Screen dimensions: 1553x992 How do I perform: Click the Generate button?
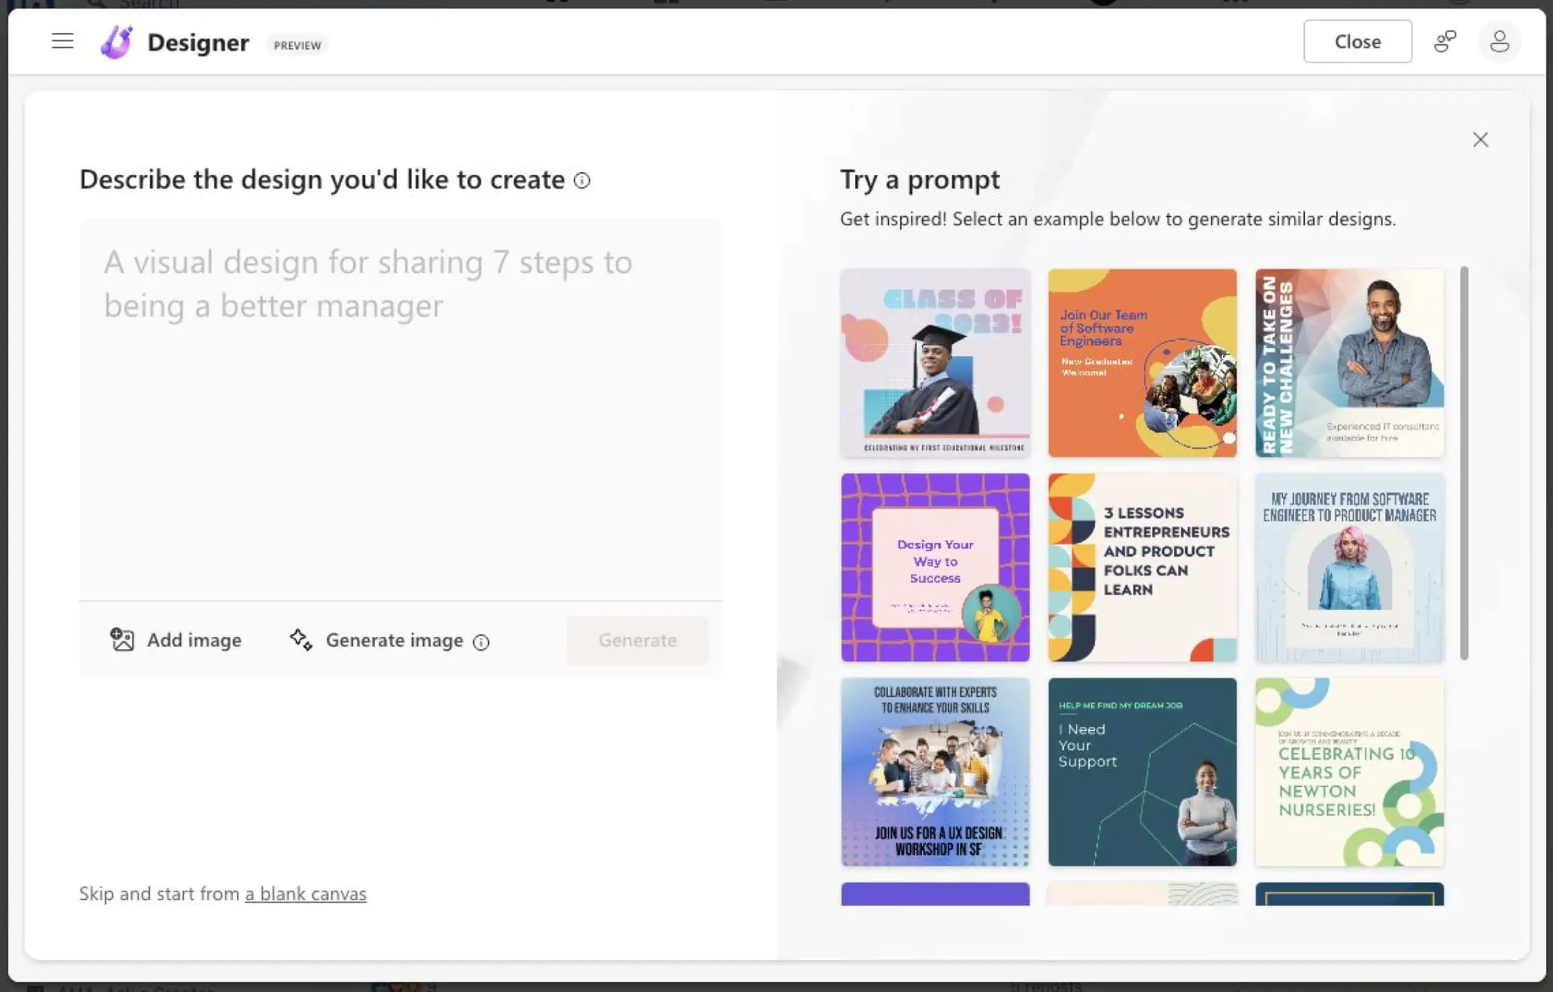pyautogui.click(x=637, y=639)
